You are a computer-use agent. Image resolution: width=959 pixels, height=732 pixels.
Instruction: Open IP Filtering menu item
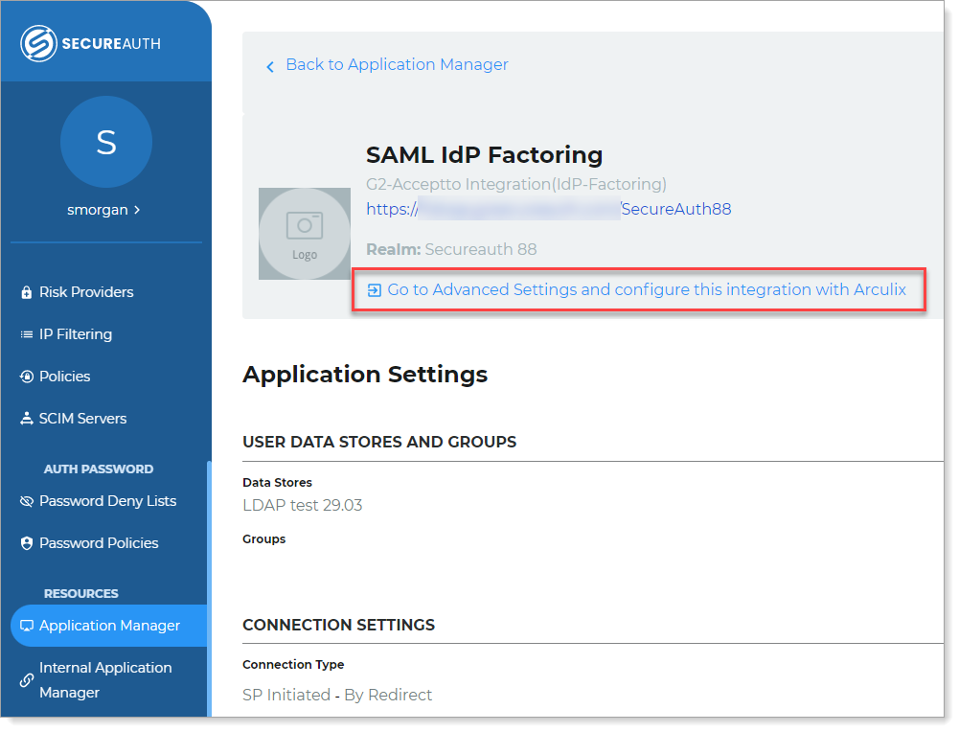76,334
